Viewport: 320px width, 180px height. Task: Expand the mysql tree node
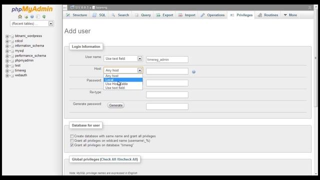click(7, 51)
